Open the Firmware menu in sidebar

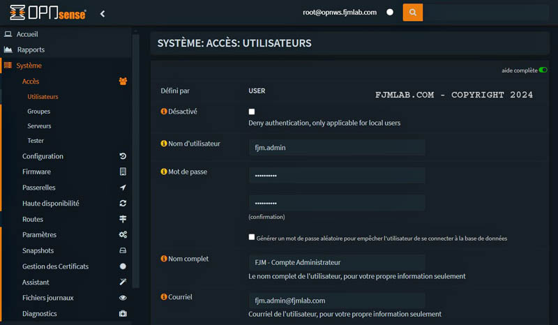click(36, 172)
